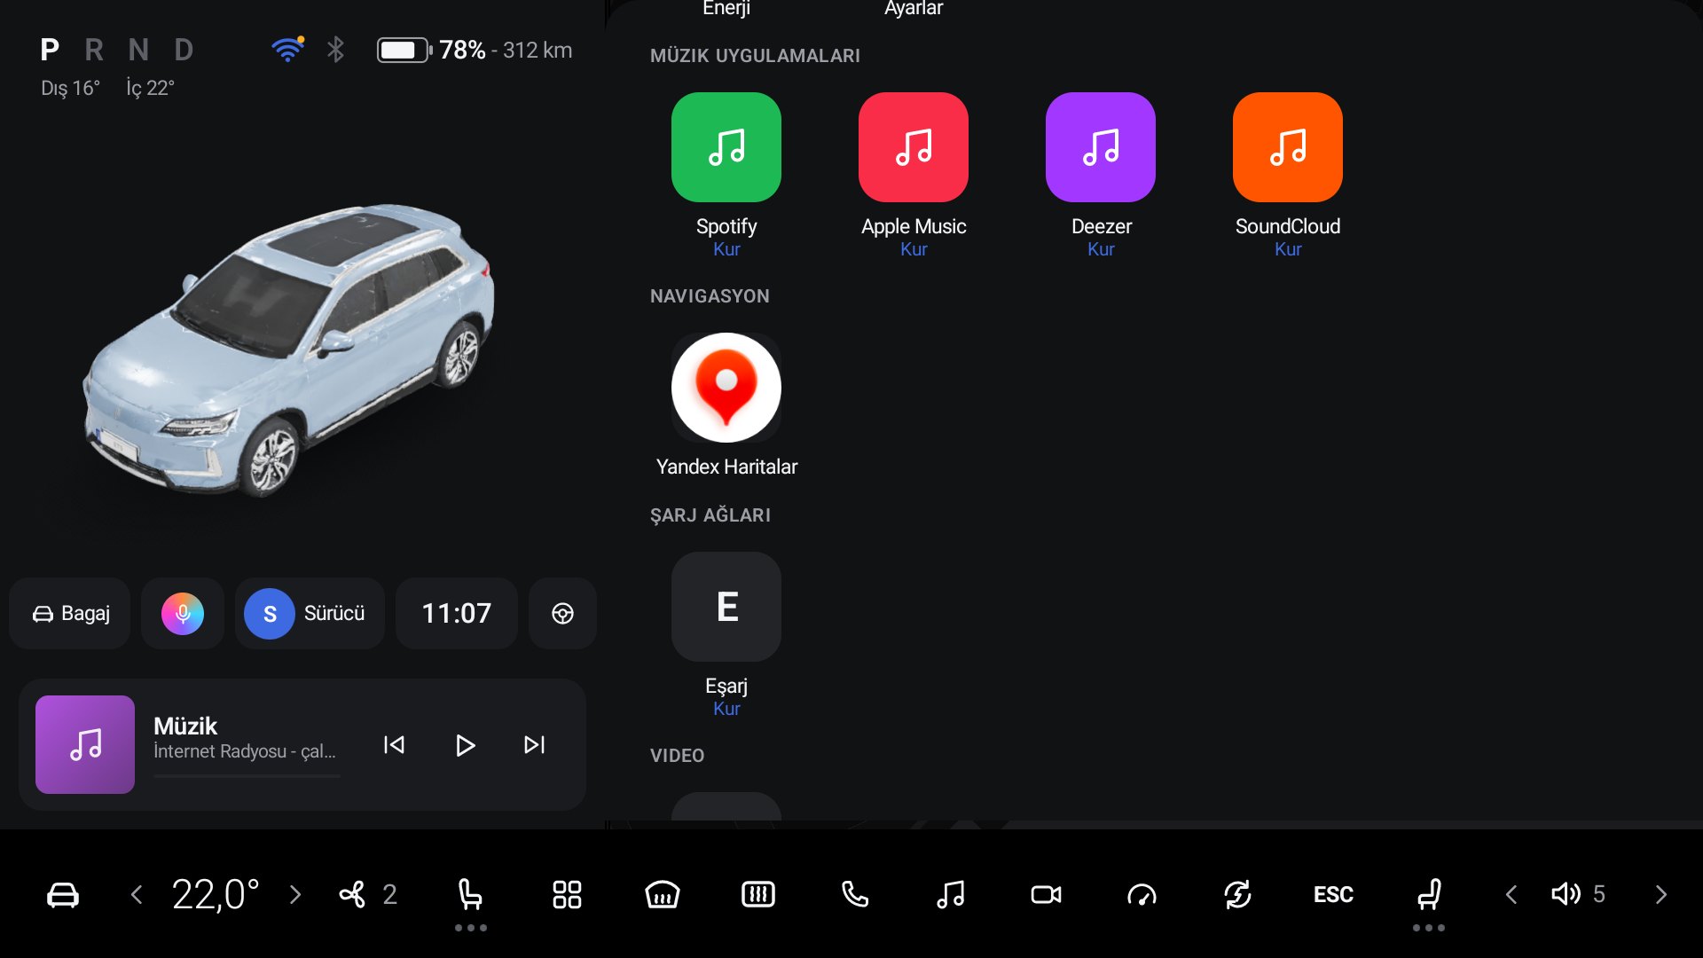Open the SoundCloud app icon
The width and height of the screenshot is (1703, 958).
tap(1287, 147)
